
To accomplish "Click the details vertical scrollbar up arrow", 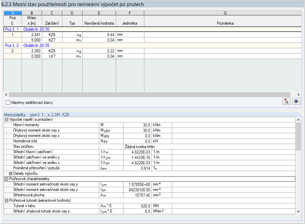I will click(298, 120).
